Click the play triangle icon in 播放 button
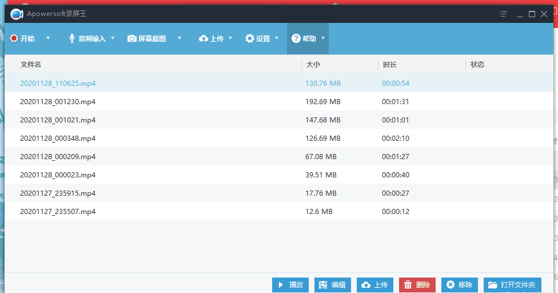 (281, 285)
